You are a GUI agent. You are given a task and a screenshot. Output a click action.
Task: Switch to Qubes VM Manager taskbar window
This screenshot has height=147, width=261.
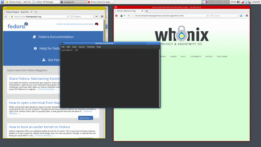[x=46, y=2]
